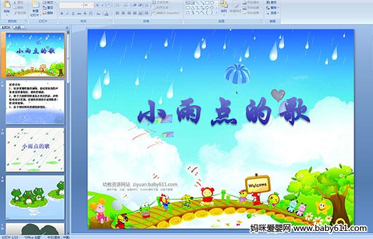Toggle Italic text formatting
The image size is (373, 239).
(67, 14)
